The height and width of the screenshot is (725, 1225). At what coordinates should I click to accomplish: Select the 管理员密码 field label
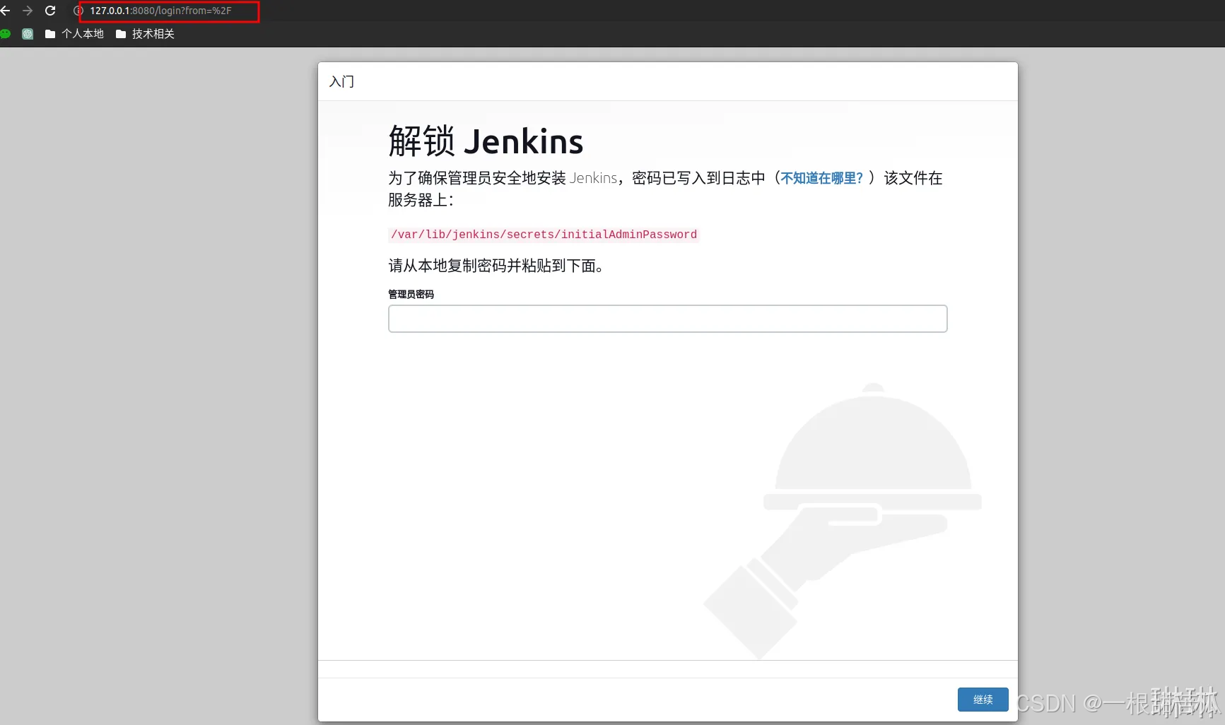tap(411, 294)
